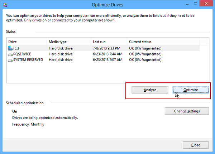Select the PQSERVICE row's Hard disk drive cell

pyautogui.click(x=61, y=54)
